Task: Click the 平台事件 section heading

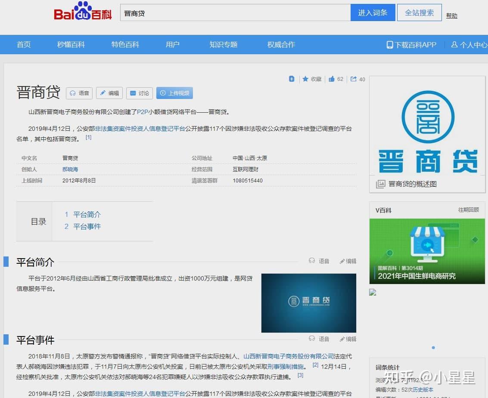Action: [35, 340]
